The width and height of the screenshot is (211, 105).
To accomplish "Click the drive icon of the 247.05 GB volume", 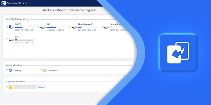I will pyautogui.click(x=106, y=27).
